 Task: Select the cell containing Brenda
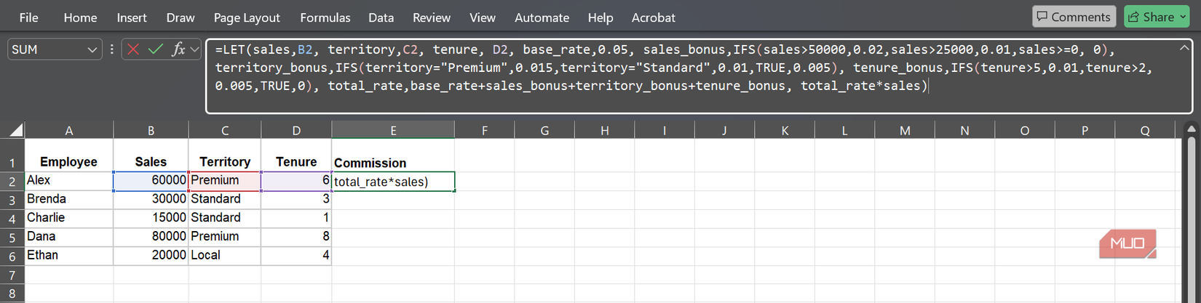point(69,200)
